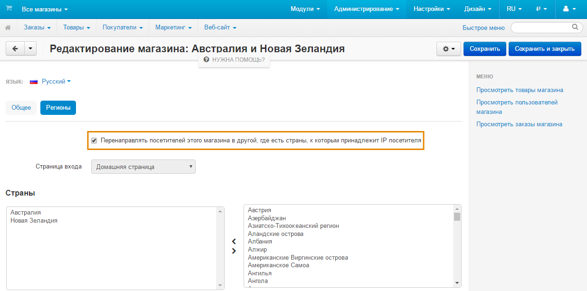The image size is (587, 291).
Task: Open the gear actions menu
Action: [x=448, y=48]
